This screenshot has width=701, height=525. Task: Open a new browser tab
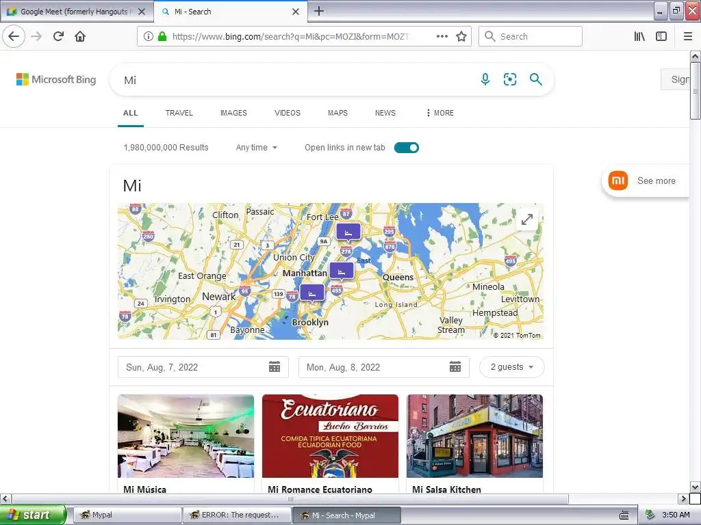tap(319, 11)
